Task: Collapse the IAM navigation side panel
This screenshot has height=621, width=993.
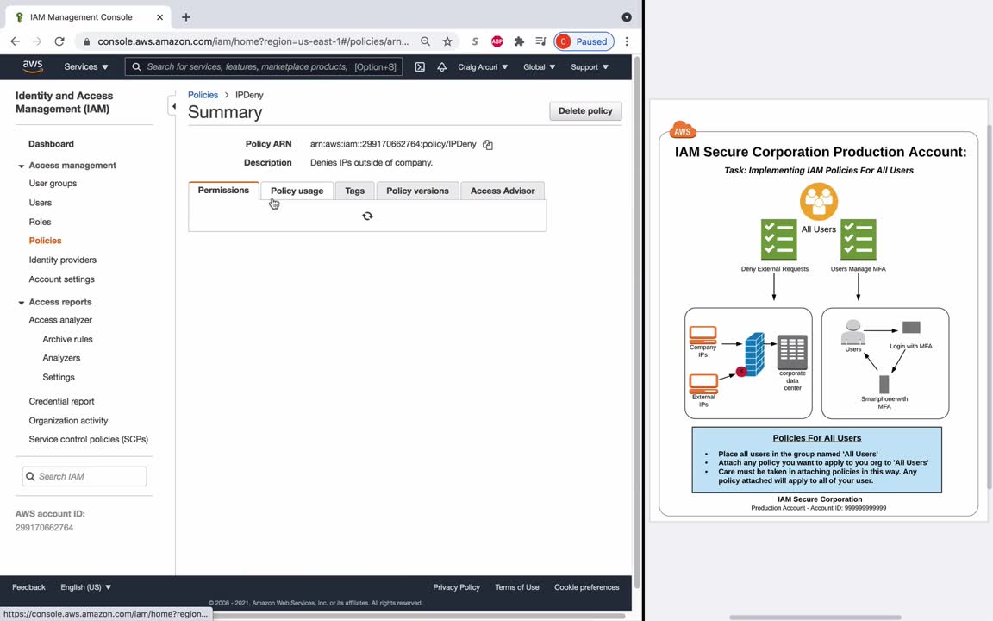Action: click(x=173, y=106)
